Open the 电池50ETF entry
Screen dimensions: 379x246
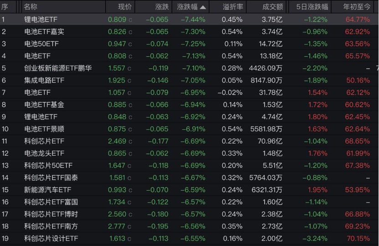tap(41, 44)
